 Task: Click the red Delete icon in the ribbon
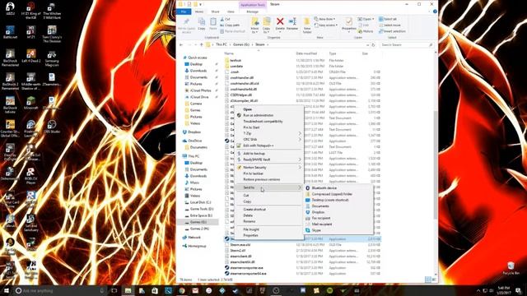tap(280, 21)
